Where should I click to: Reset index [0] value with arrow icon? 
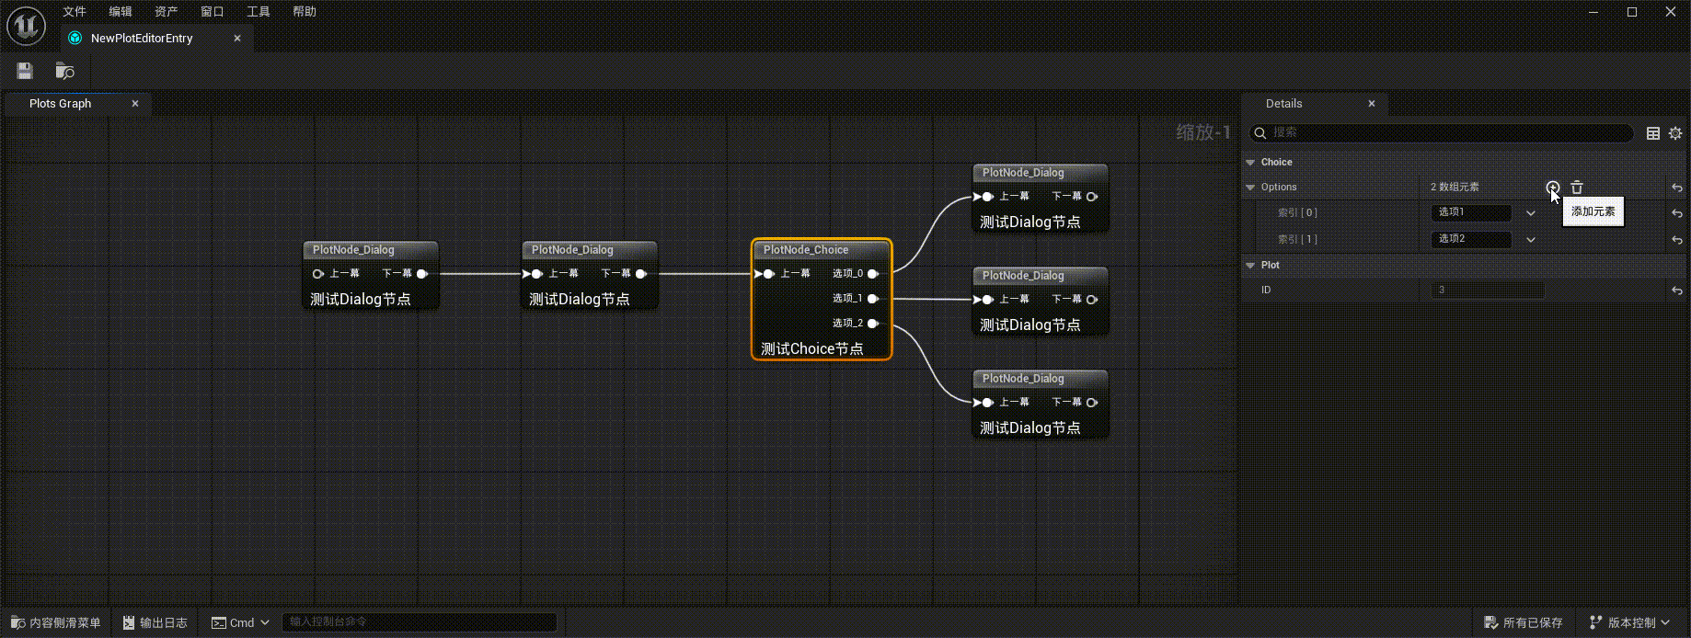[1677, 213]
